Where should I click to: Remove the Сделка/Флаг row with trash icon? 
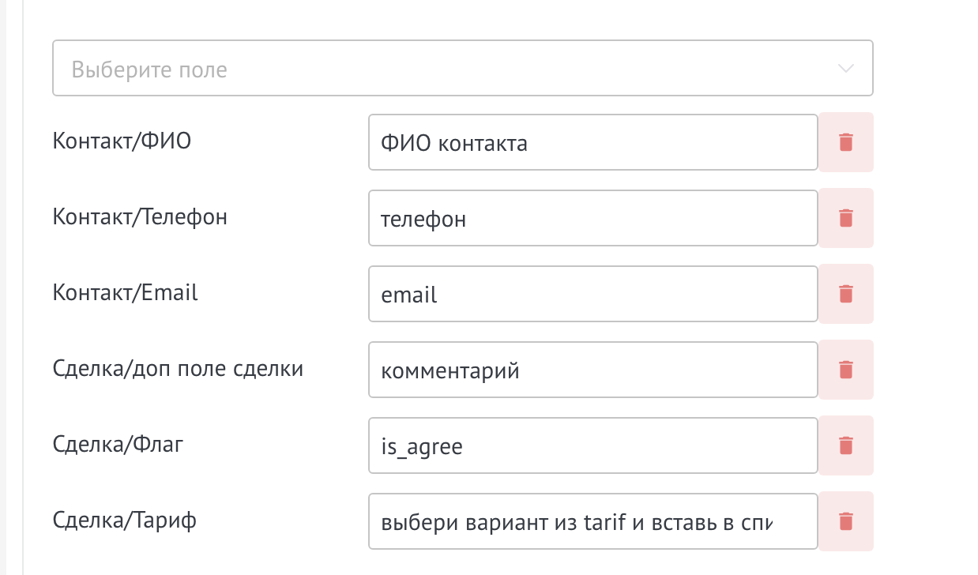point(845,445)
